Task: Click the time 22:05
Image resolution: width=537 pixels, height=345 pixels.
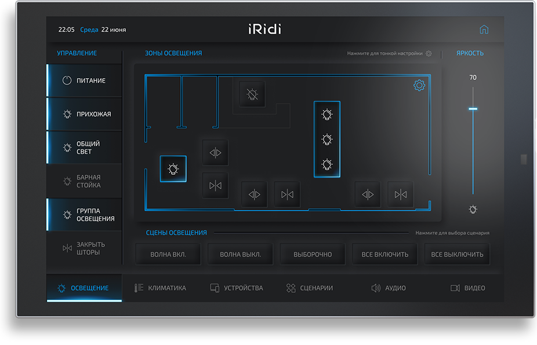Action: (x=66, y=30)
